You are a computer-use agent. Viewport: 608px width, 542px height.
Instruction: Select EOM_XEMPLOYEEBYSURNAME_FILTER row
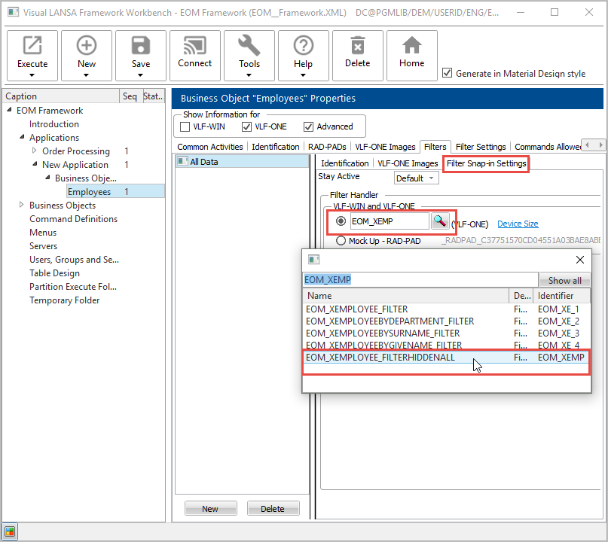pyautogui.click(x=446, y=333)
